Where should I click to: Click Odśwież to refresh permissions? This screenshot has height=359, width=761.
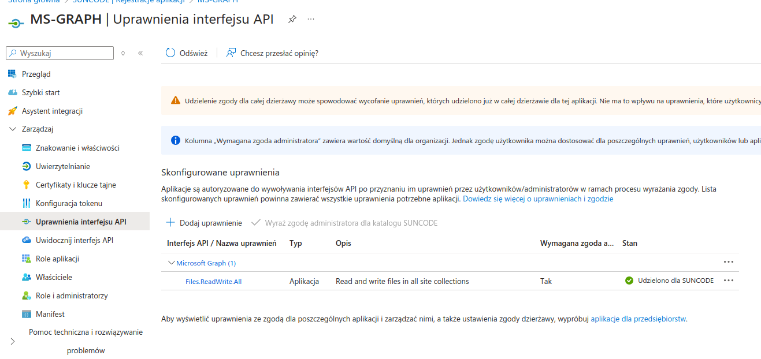pyautogui.click(x=187, y=53)
